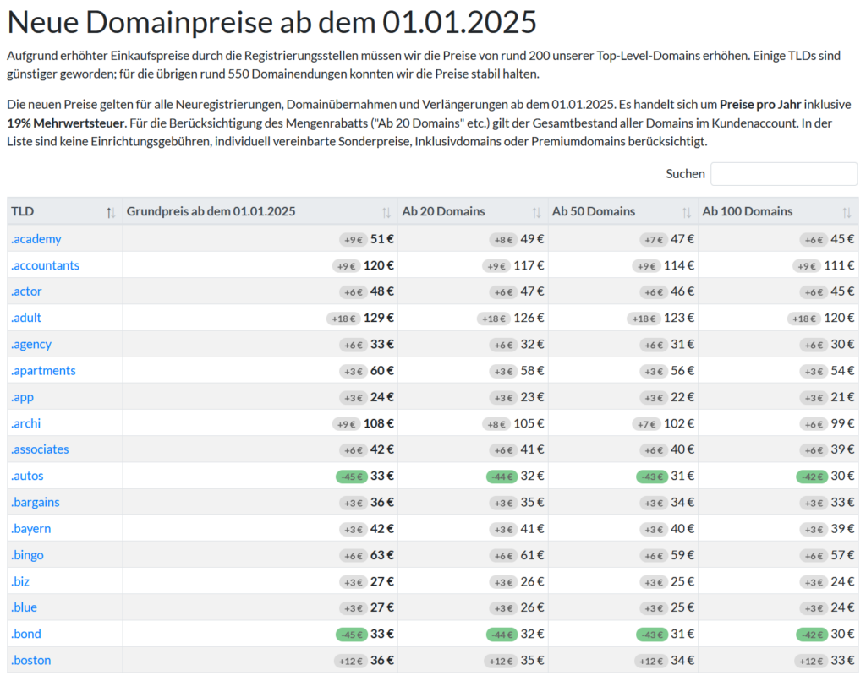The image size is (866, 681).
Task: Select the .blue TLD link
Action: (24, 607)
